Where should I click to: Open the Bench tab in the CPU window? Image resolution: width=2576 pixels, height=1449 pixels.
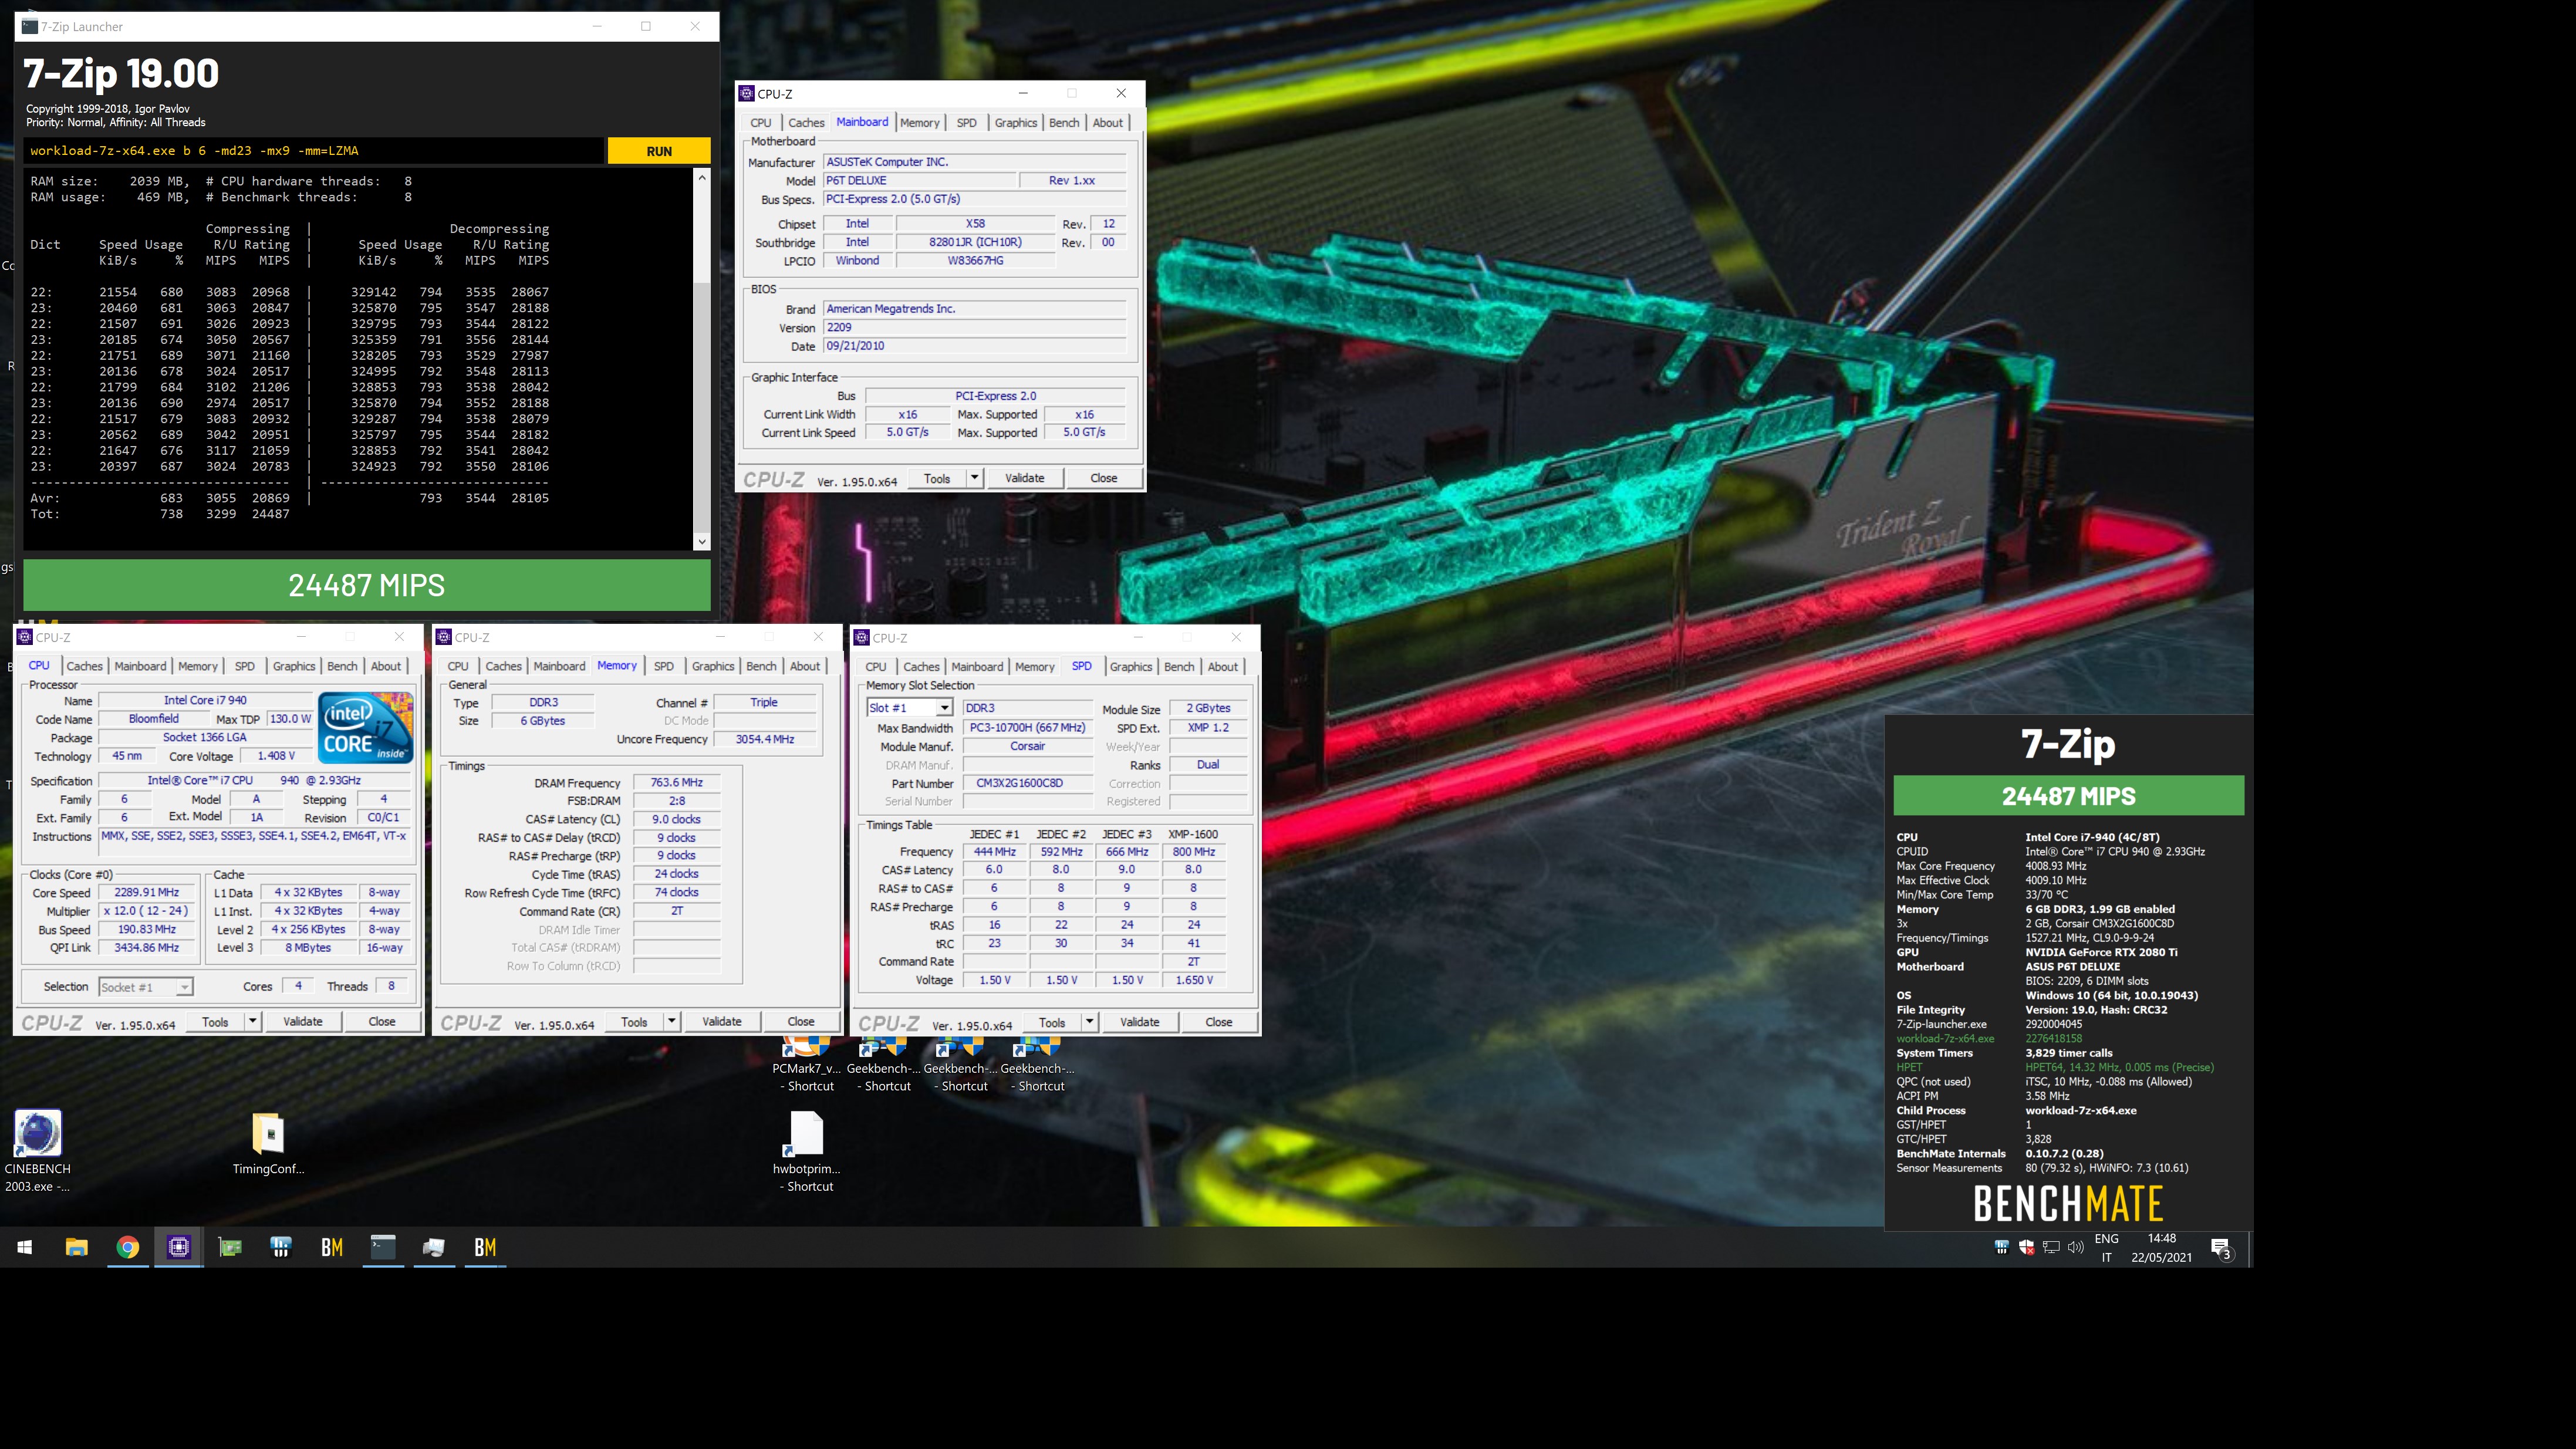point(342,666)
